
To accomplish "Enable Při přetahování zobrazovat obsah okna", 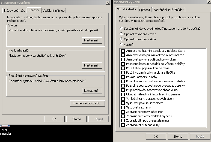I will 123,90.
